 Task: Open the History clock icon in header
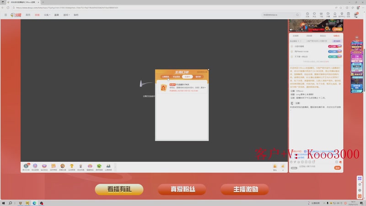click(307, 14)
